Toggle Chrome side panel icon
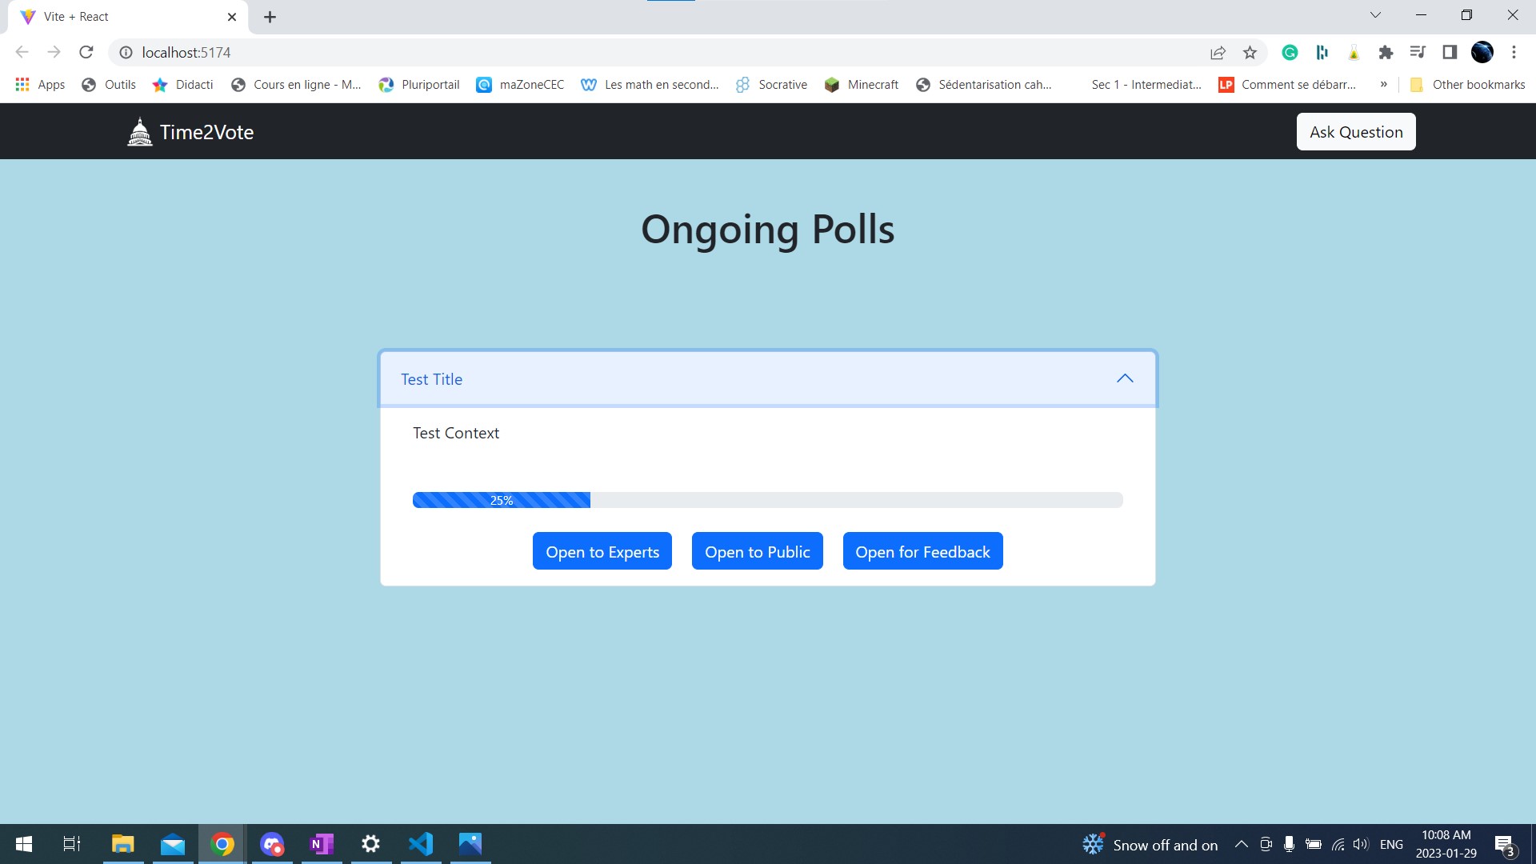1536x864 pixels. (1450, 53)
